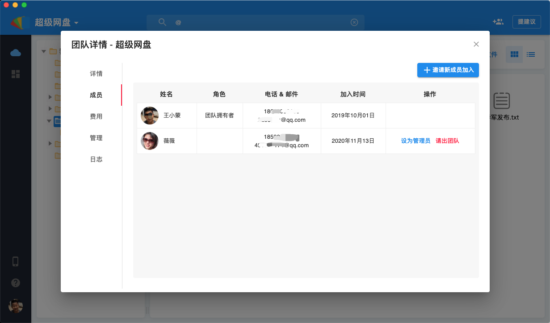Click the mobile phone icon in sidebar
The height and width of the screenshot is (323, 550).
16,261
